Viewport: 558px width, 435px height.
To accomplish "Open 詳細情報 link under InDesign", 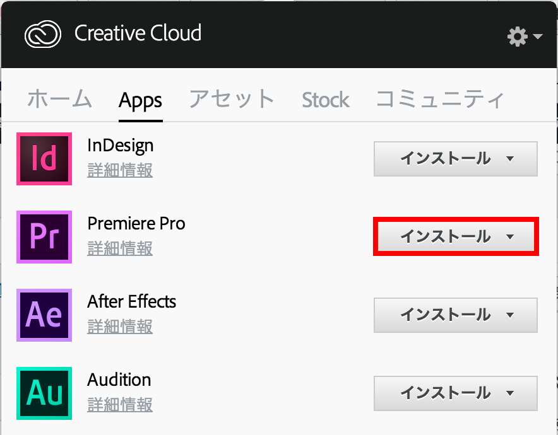I will click(120, 170).
